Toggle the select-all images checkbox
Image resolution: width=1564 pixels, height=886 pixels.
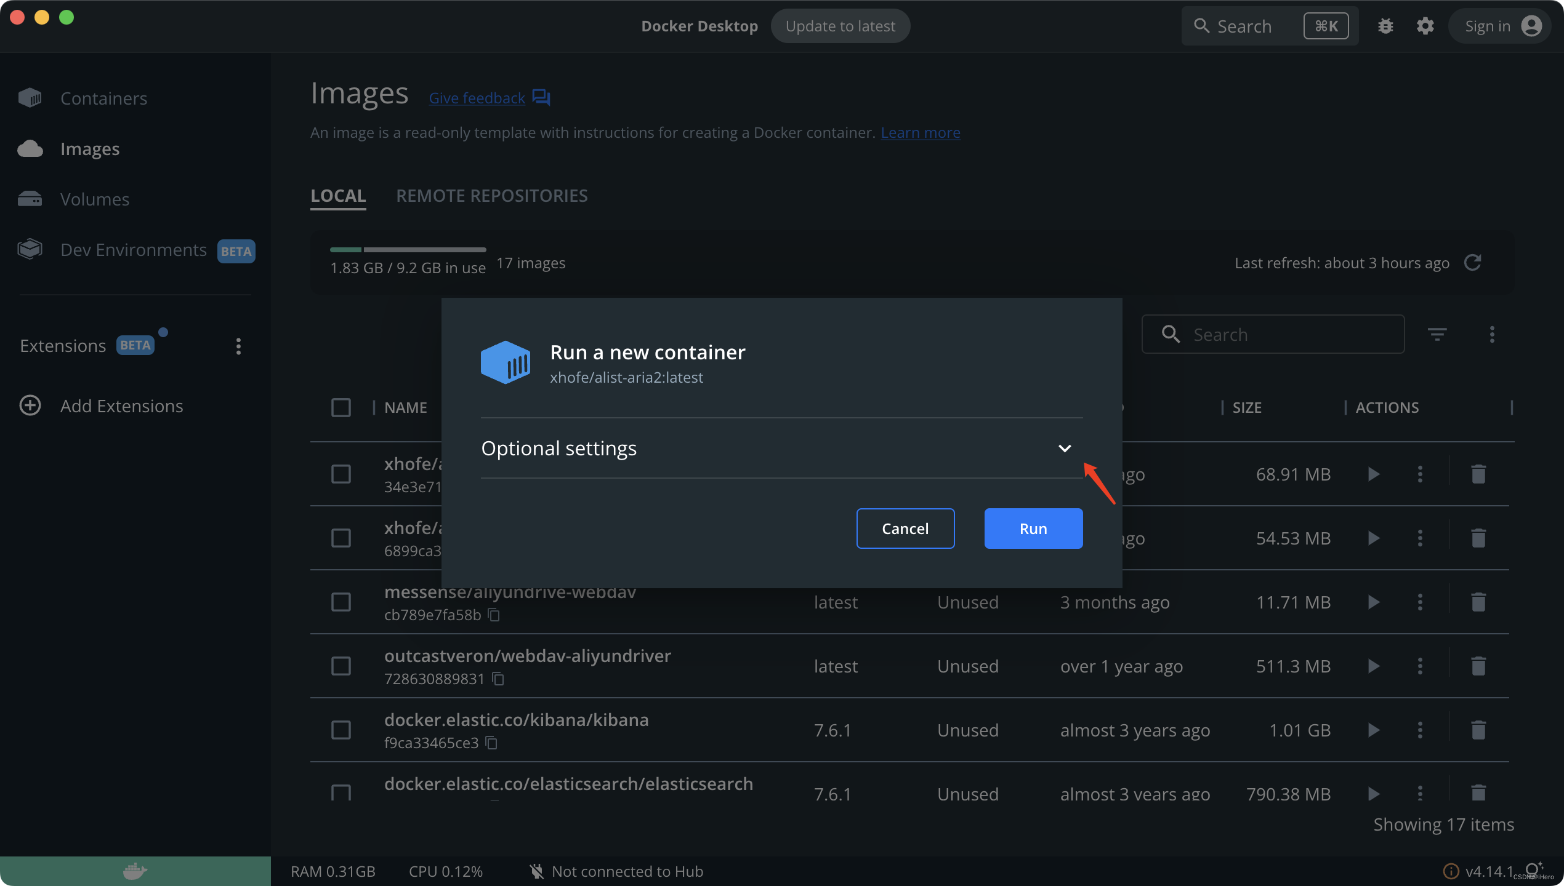341,407
